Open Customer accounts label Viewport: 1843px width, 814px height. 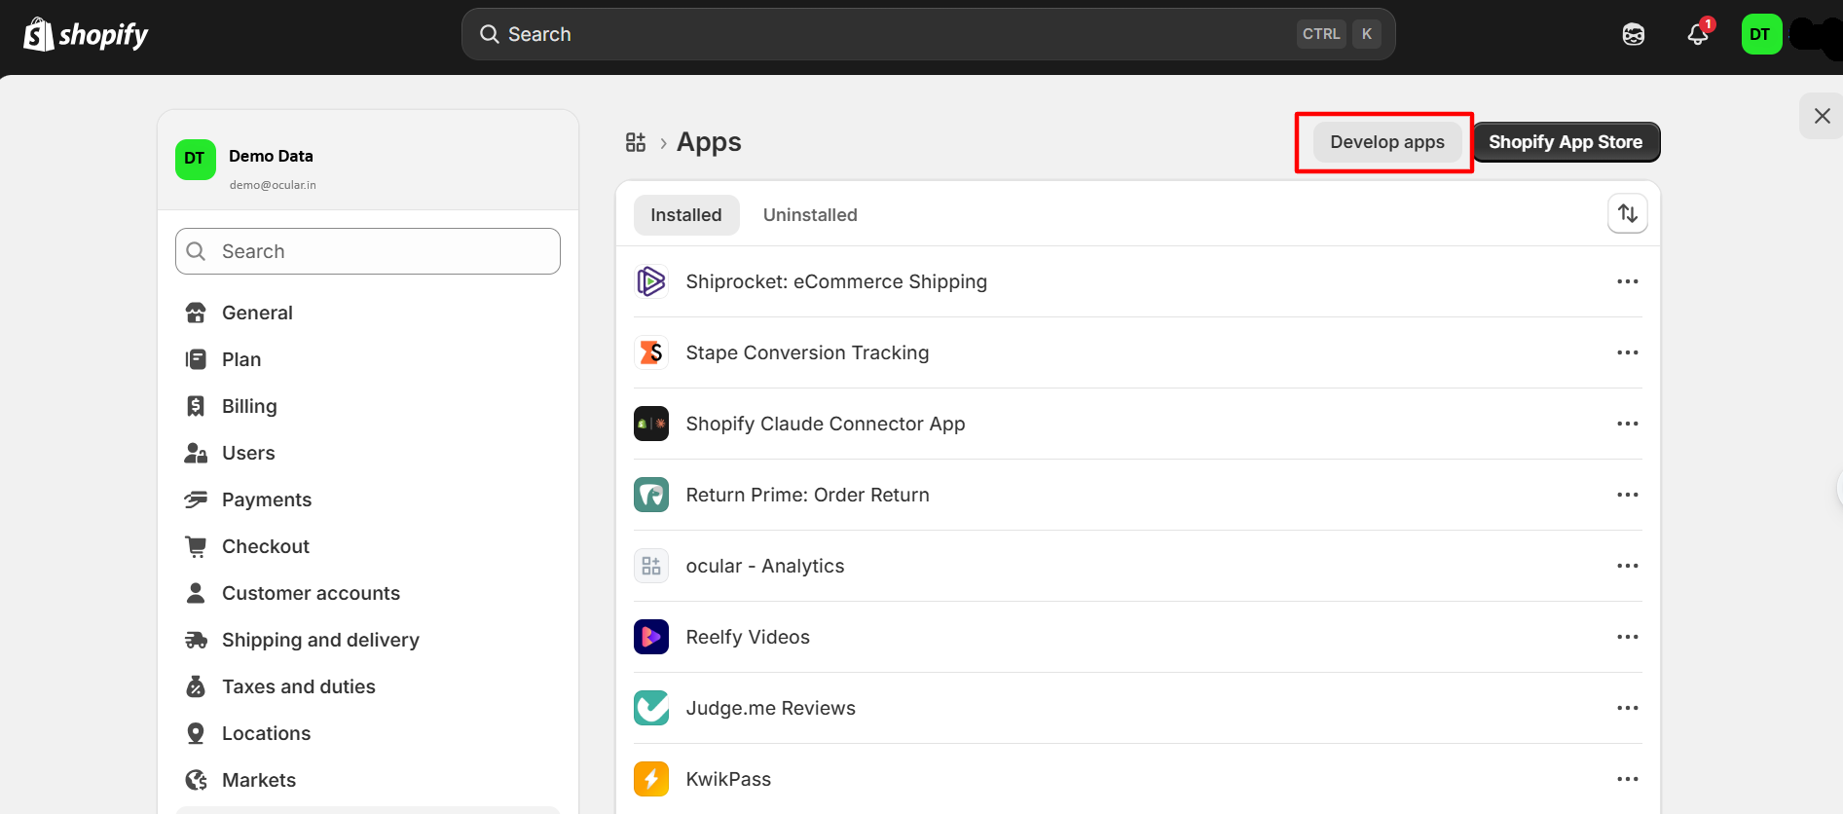311,593
